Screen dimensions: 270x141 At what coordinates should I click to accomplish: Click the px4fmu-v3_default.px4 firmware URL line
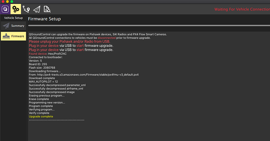(84, 75)
